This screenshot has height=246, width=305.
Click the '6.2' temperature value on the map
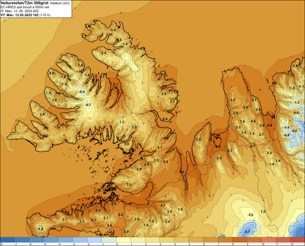83,207
